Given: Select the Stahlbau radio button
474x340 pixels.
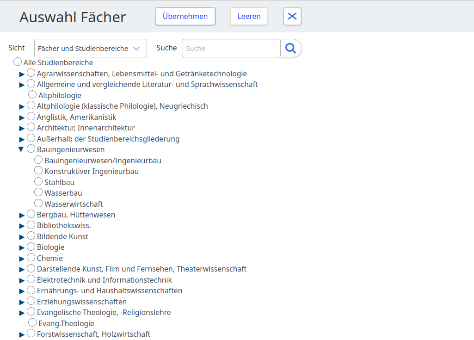Looking at the screenshot, I should click(x=38, y=181).
